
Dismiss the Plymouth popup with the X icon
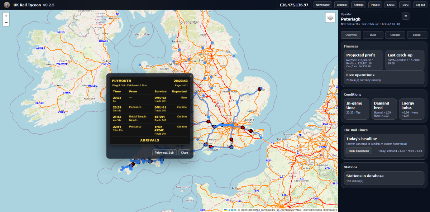click(x=190, y=76)
